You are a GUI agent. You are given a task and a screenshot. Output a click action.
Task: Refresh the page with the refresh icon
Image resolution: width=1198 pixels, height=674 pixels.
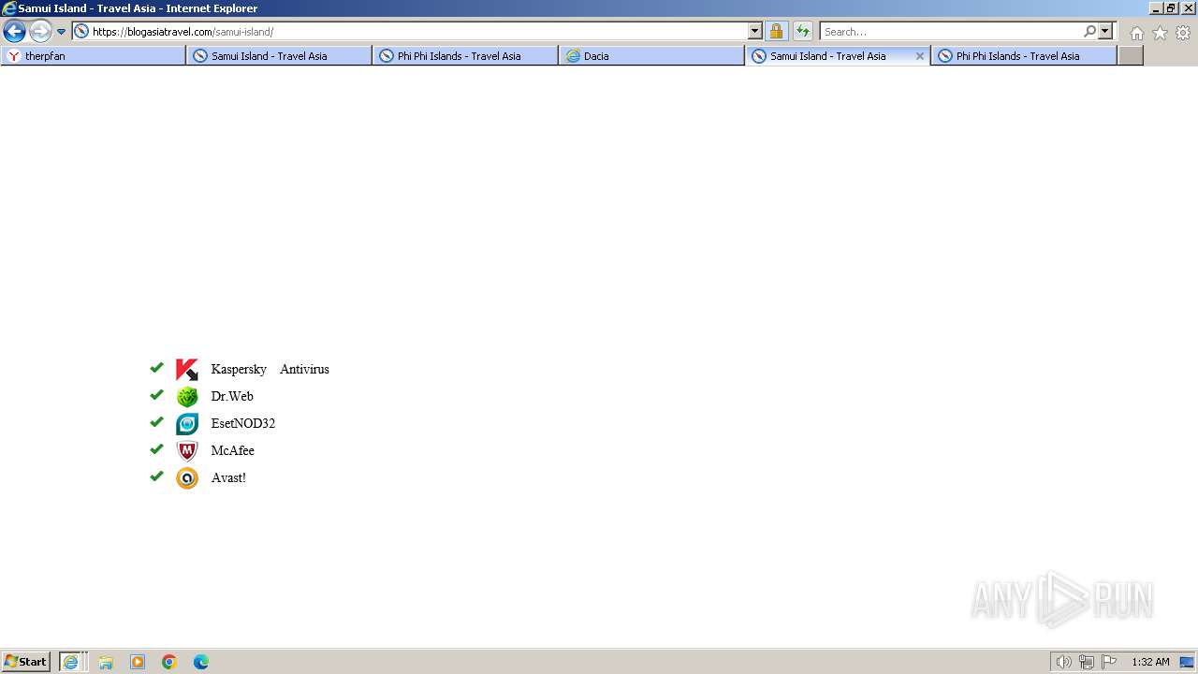(803, 31)
